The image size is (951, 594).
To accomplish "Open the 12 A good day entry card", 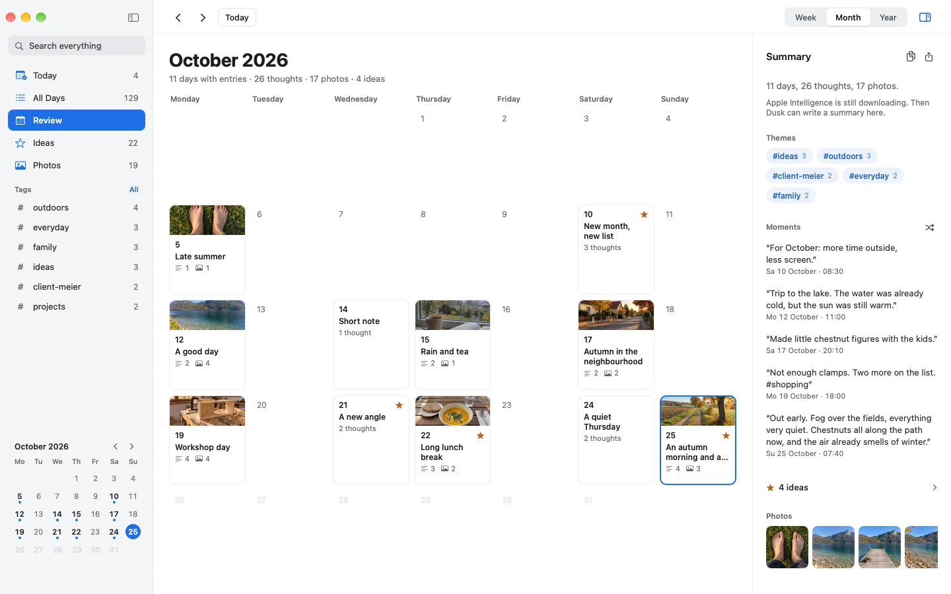I will coord(207,345).
